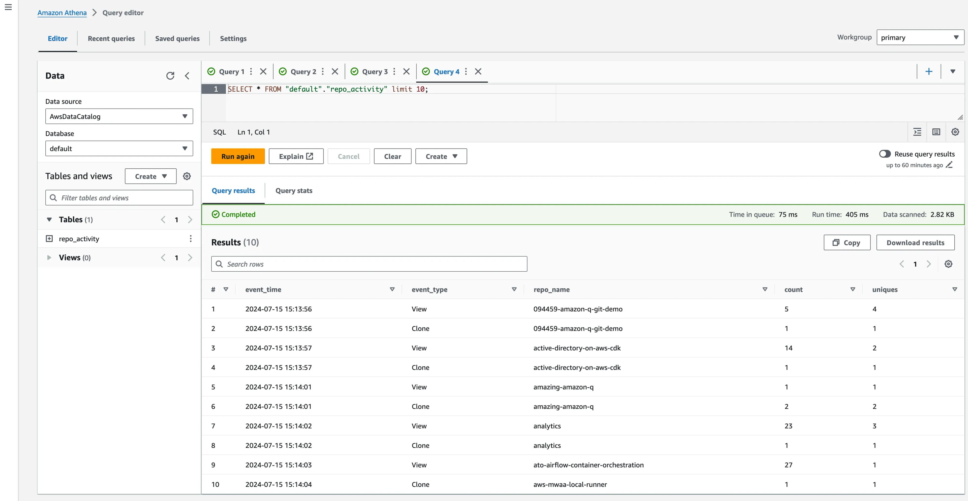Select the ato-airflow-container-orchestration repo cell
Image resolution: width=968 pixels, height=501 pixels.
(588, 465)
